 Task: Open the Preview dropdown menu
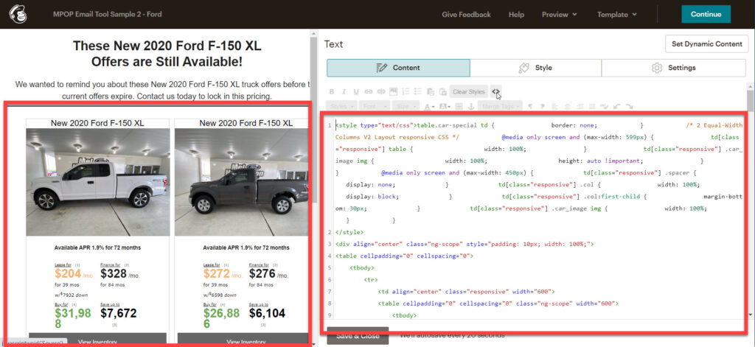559,14
